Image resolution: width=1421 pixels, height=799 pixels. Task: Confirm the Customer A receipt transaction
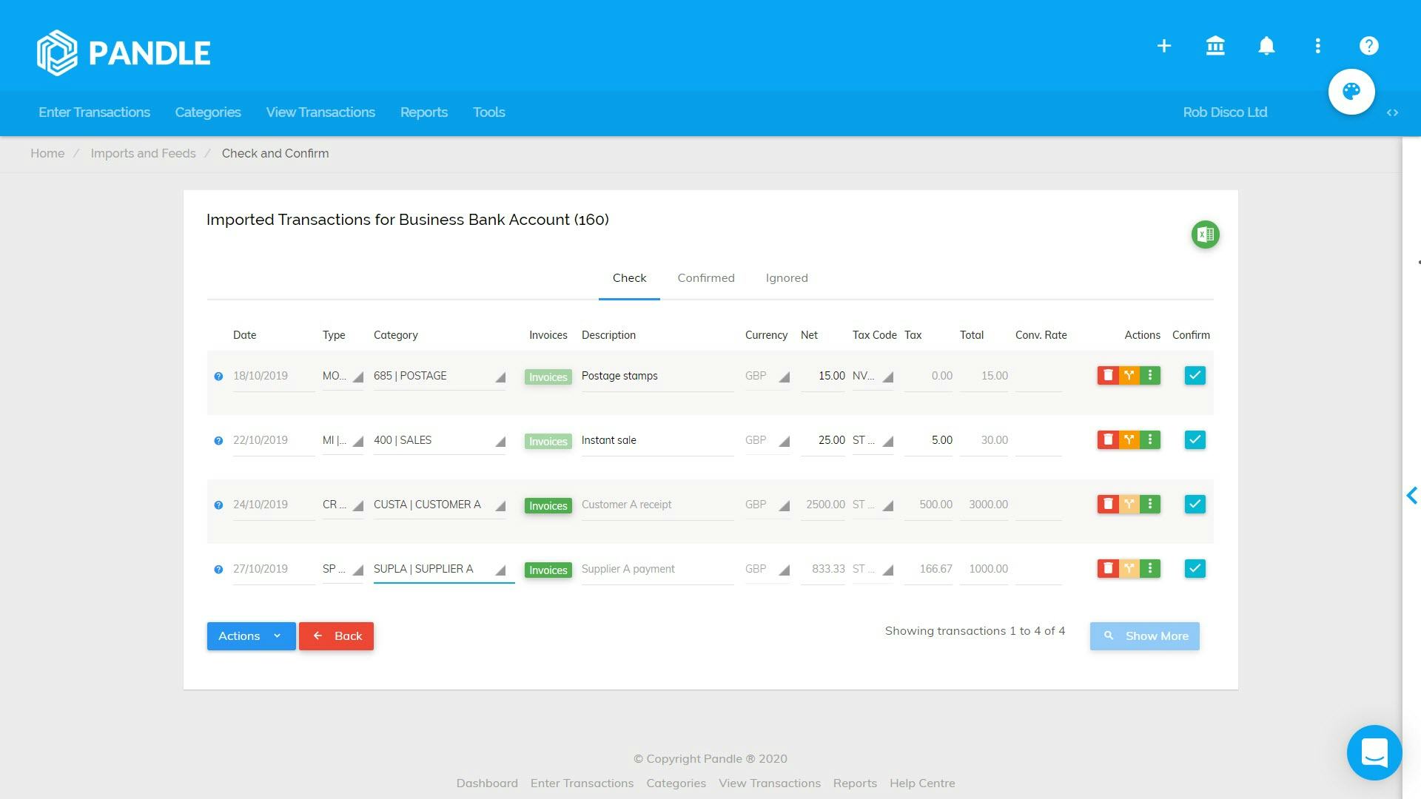pyautogui.click(x=1195, y=505)
